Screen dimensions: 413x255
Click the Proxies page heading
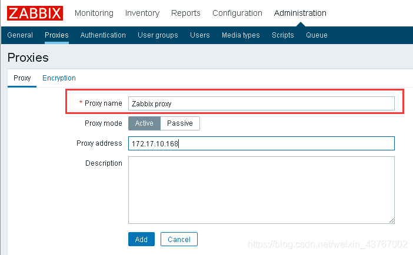click(x=28, y=58)
